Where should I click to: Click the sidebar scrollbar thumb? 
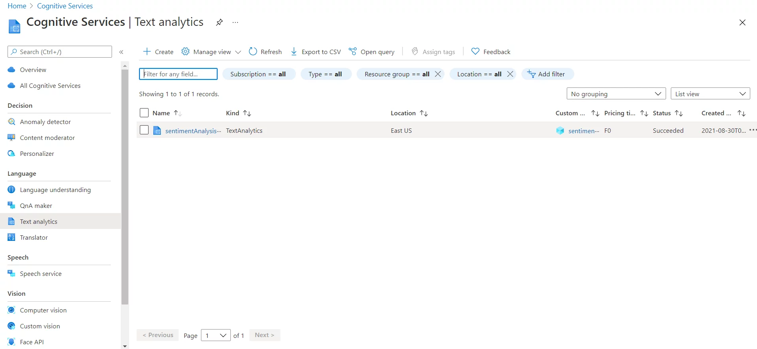click(125, 187)
